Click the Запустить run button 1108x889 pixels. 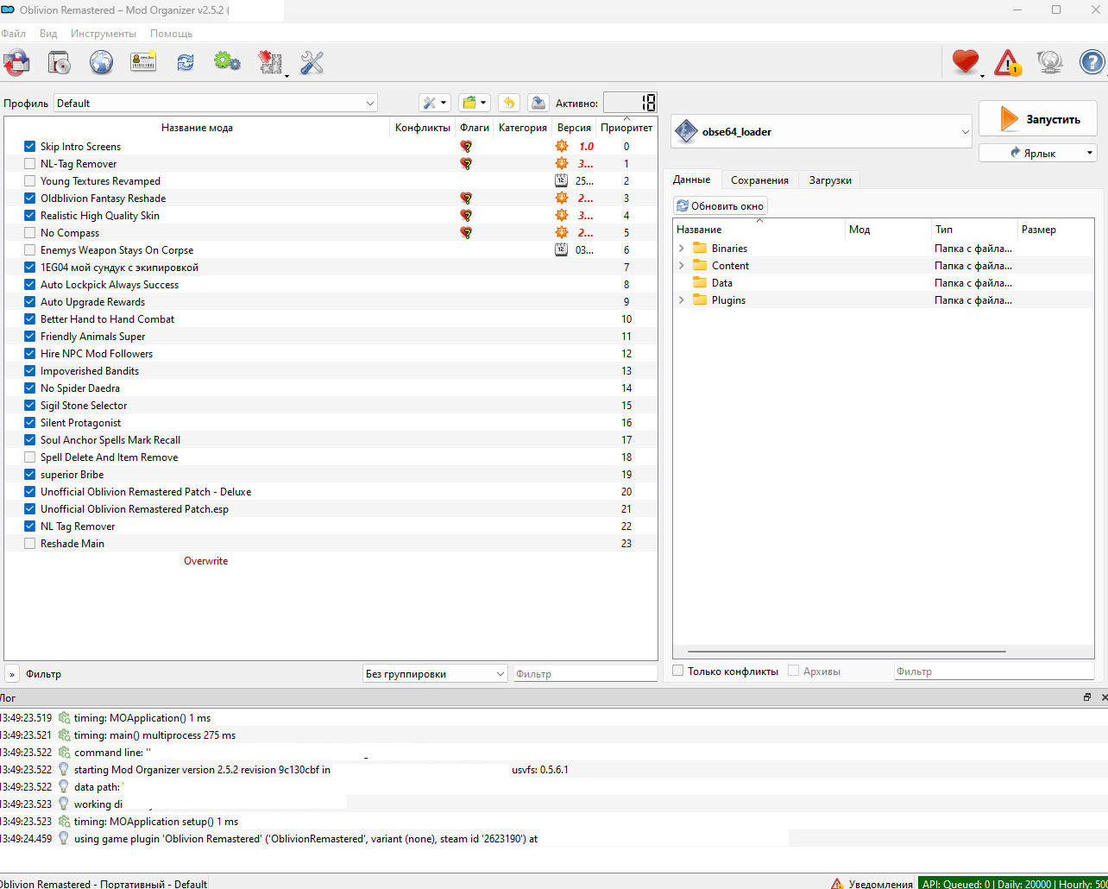click(1038, 119)
